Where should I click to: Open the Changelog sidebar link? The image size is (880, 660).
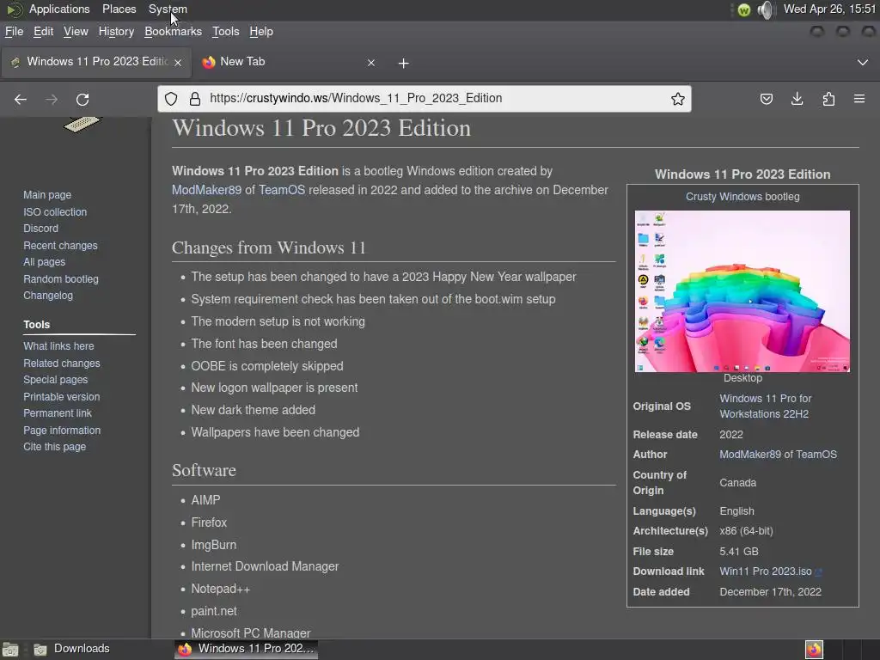point(48,296)
